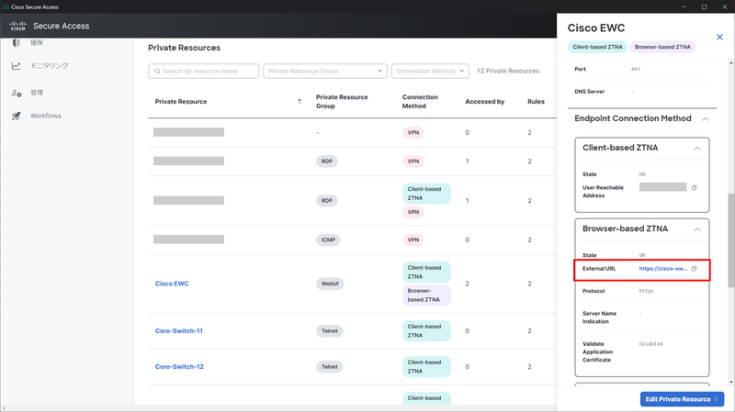Click the Client-based ZTNA tag in Core-Switch-11 row
The image size is (735, 412).
[x=426, y=330]
